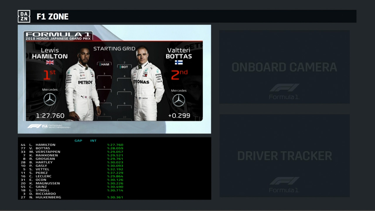Open the Driver Tracker panel
The height and width of the screenshot is (211, 375).
point(284,156)
